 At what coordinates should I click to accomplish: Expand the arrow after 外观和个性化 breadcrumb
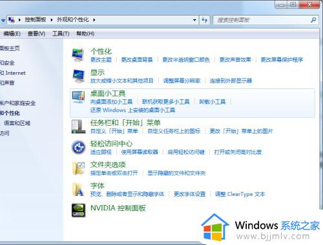94,20
